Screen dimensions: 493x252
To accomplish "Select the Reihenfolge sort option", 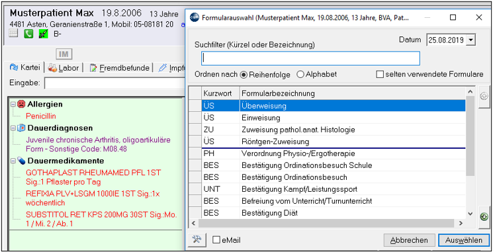I will click(x=244, y=75).
